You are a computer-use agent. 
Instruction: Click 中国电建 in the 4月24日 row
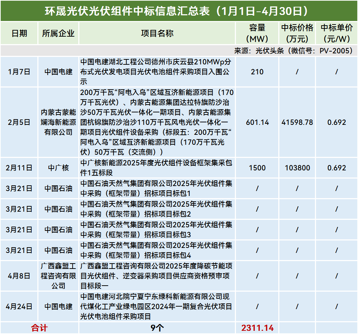(x=58, y=306)
